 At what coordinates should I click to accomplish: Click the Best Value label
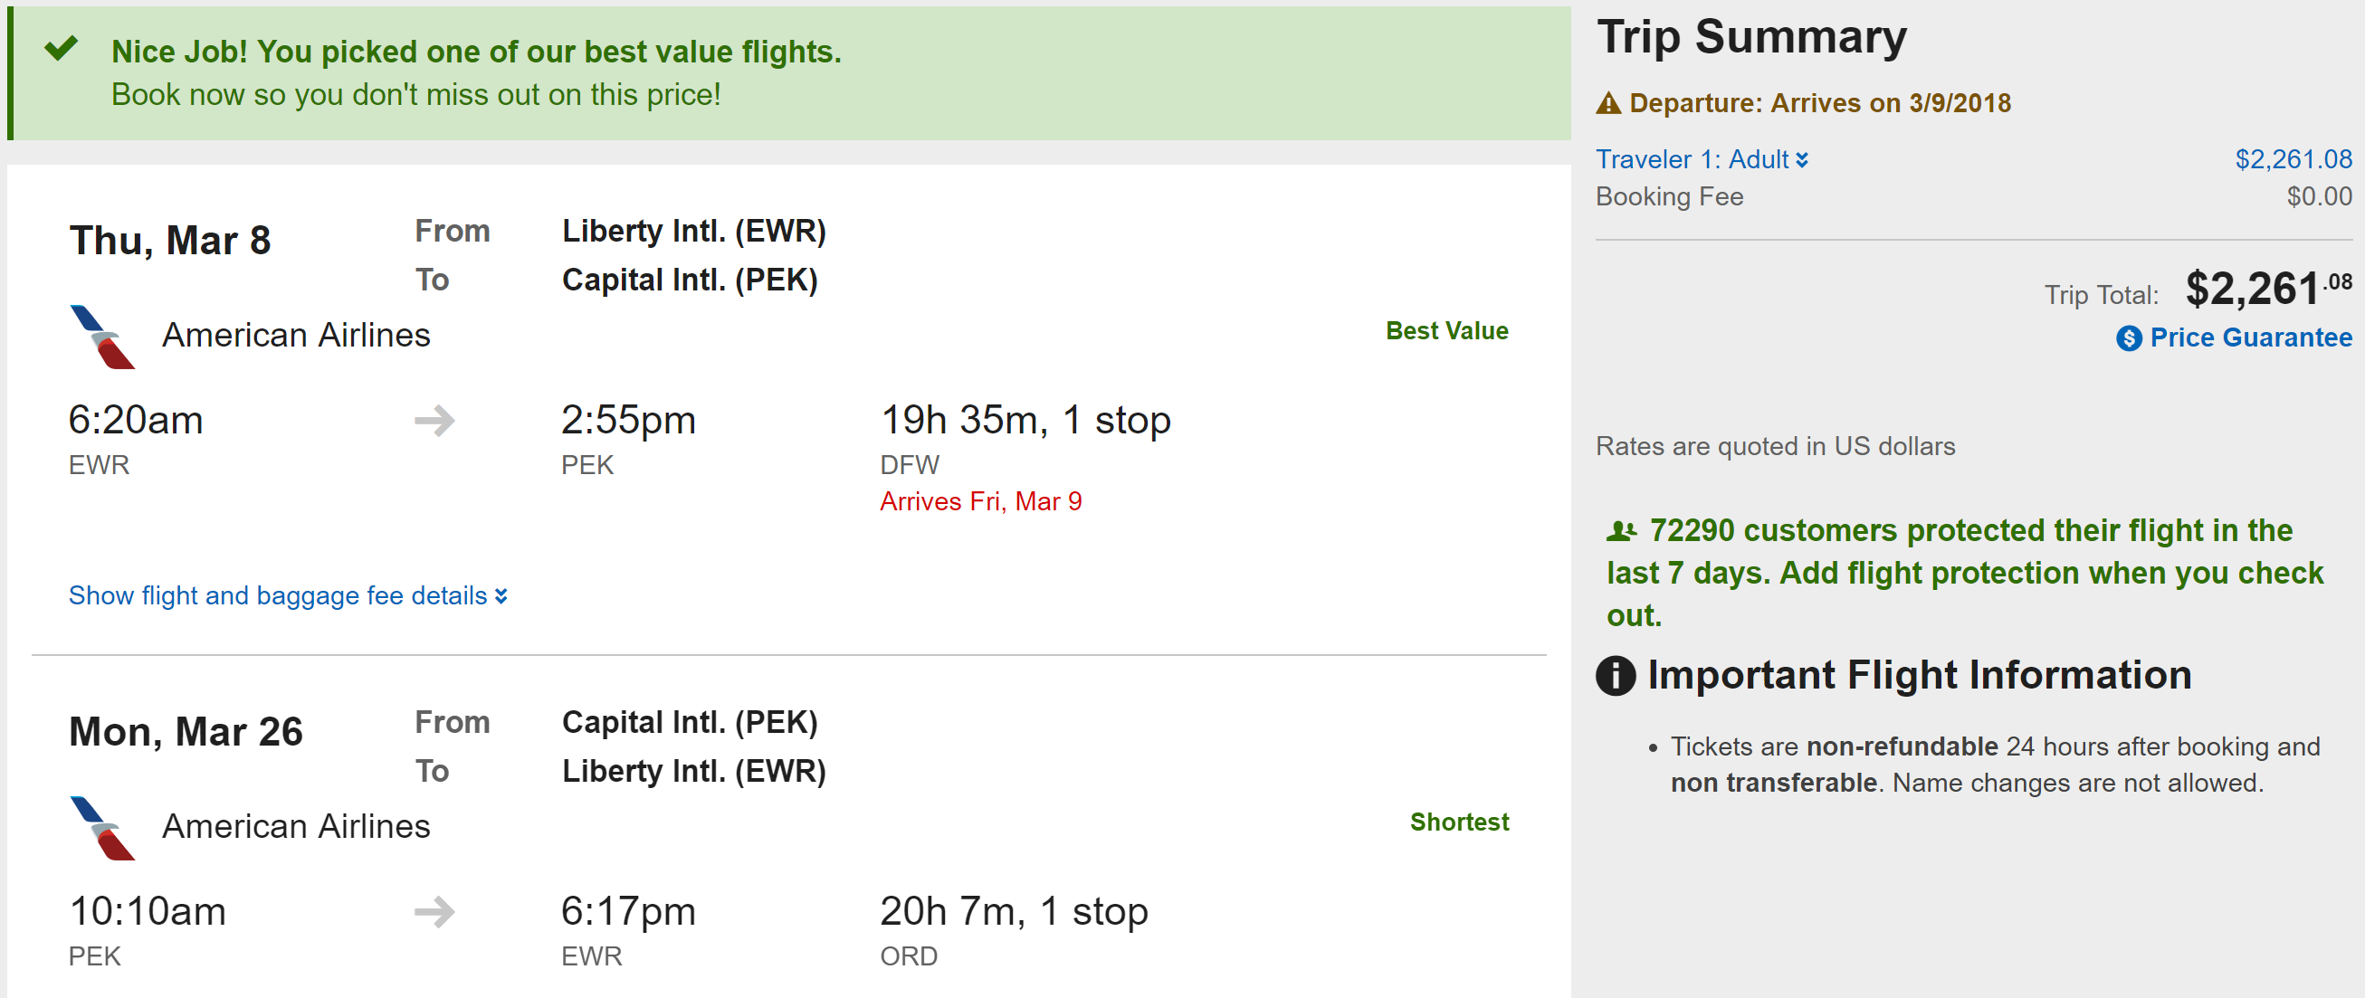tap(1446, 330)
